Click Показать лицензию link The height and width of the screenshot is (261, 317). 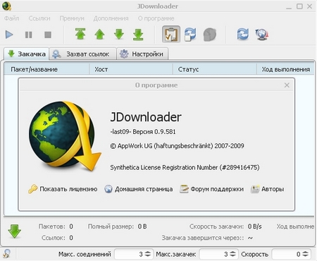pyautogui.click(x=68, y=189)
